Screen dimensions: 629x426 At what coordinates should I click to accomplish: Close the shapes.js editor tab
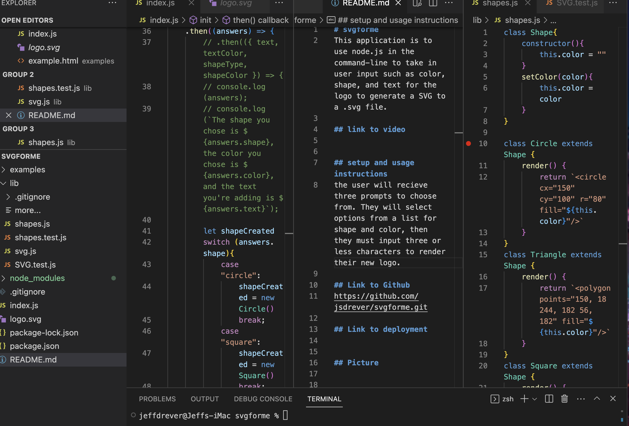tap(527, 3)
